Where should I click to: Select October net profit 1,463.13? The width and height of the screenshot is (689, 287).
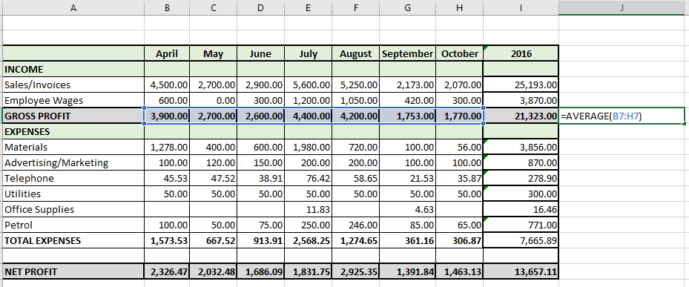[460, 271]
